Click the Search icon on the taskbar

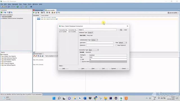59,98
